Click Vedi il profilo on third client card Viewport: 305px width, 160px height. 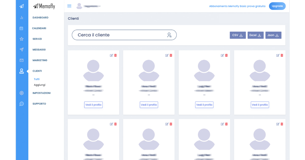pos(204,105)
